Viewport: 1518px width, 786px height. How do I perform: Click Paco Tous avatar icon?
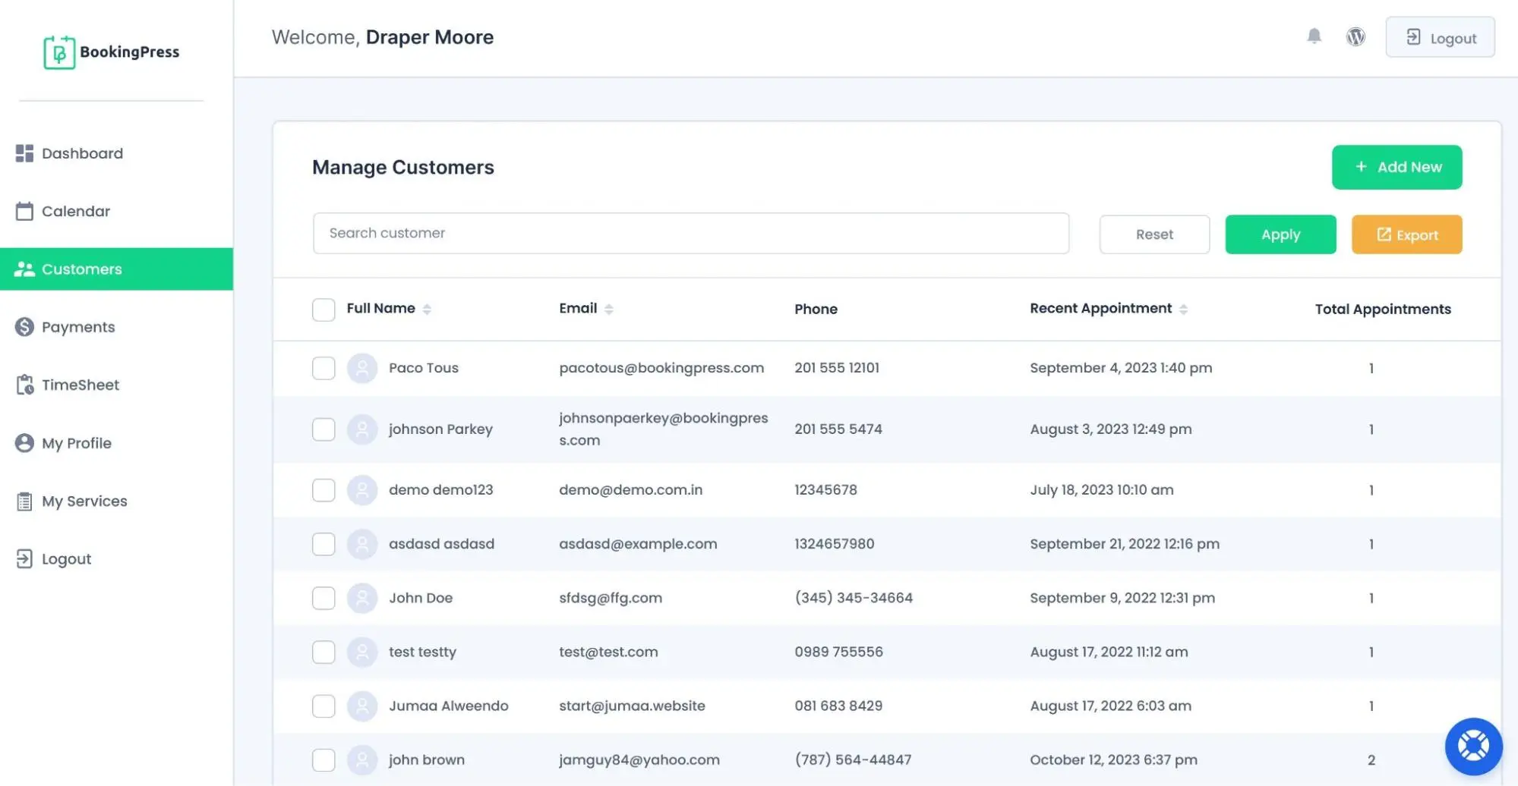tap(362, 368)
